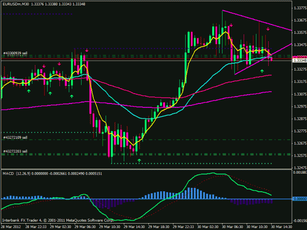Click the 28 Mar 22:33 time label
Image resolution: width=307 pixels, height=230 pixels.
point(36,227)
